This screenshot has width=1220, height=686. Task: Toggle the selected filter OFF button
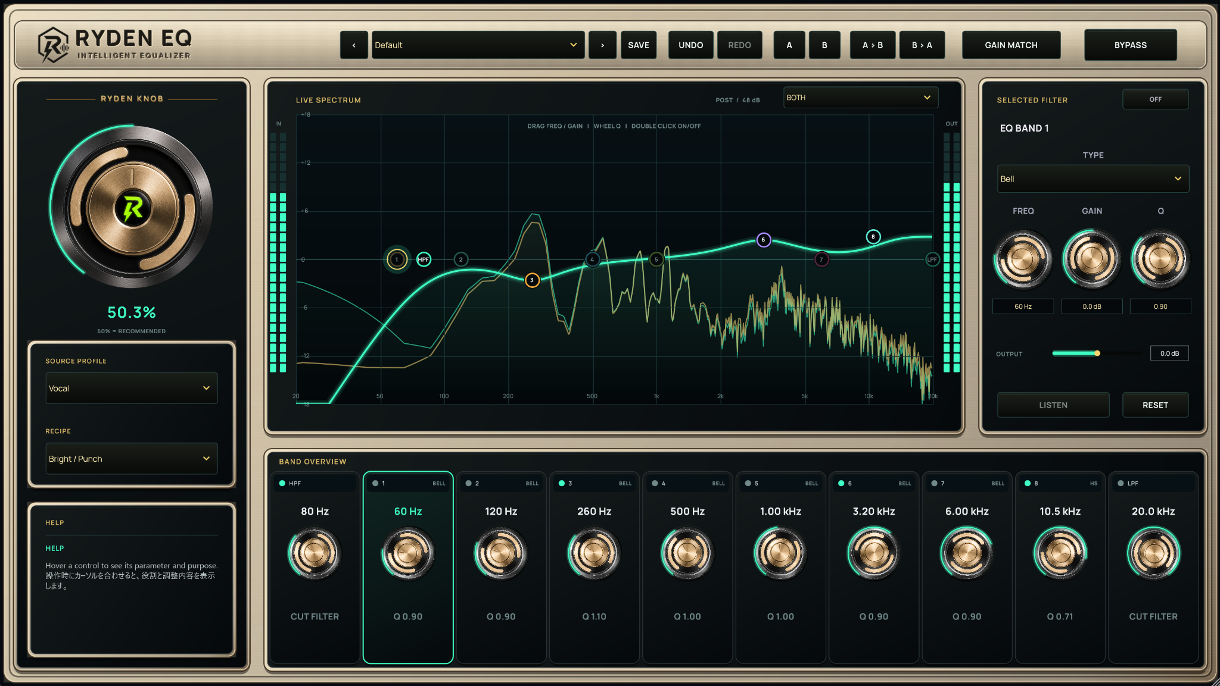coord(1155,99)
